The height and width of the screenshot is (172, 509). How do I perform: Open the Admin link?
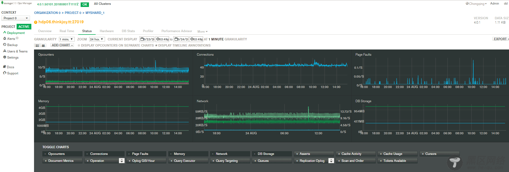pos(495,3)
